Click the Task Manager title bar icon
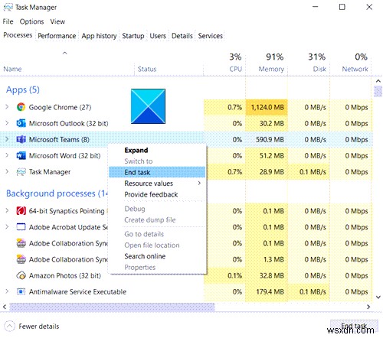The width and height of the screenshot is (383, 338). pos(8,7)
